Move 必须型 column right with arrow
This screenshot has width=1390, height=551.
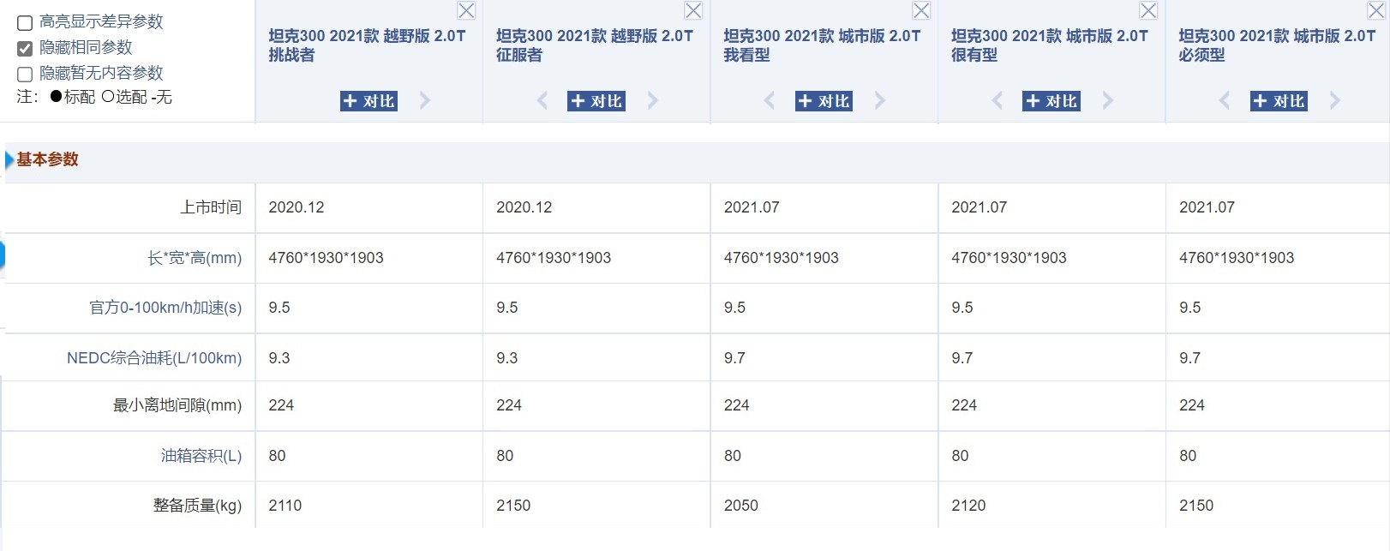point(1335,101)
